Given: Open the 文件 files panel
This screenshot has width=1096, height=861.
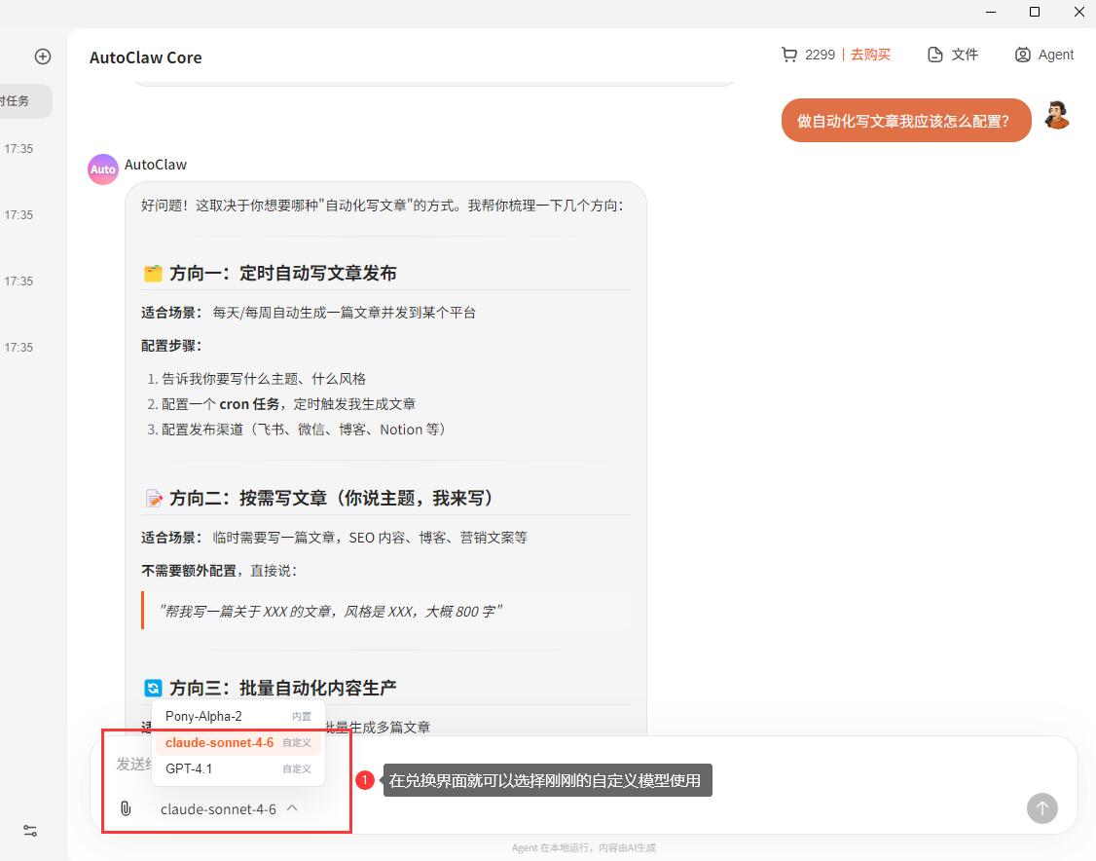Looking at the screenshot, I should 953,55.
